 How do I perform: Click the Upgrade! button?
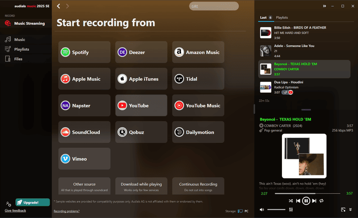(x=33, y=202)
